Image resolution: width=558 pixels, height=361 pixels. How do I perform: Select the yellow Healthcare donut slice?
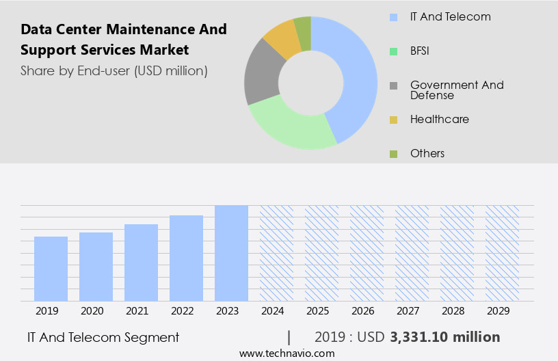[x=281, y=38]
